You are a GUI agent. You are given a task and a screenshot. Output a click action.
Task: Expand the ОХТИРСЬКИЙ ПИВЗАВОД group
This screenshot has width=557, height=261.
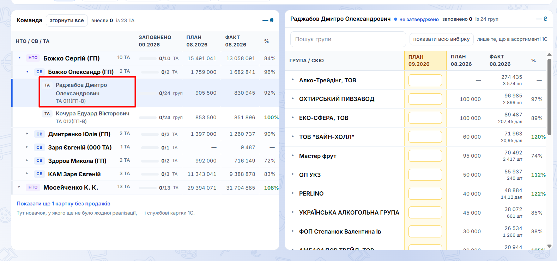293,99
